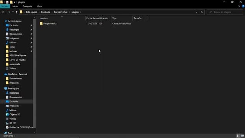This screenshot has height=138, width=245.
Task: Go back with the back arrow
Action: pos(3,12)
